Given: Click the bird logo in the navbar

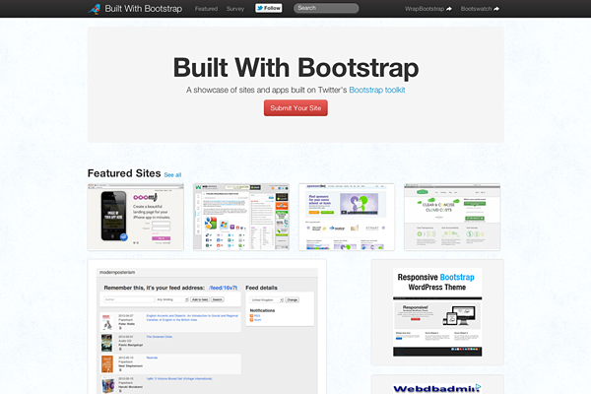Looking at the screenshot, I should click(x=94, y=8).
